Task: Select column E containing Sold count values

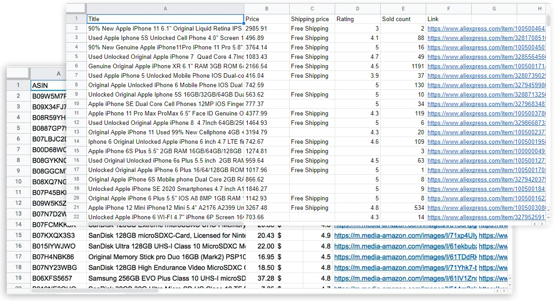Action: point(403,8)
